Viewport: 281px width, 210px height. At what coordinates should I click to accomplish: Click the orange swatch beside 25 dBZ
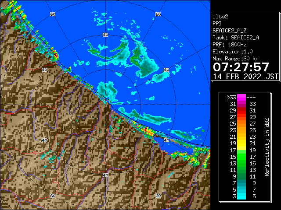241,123
